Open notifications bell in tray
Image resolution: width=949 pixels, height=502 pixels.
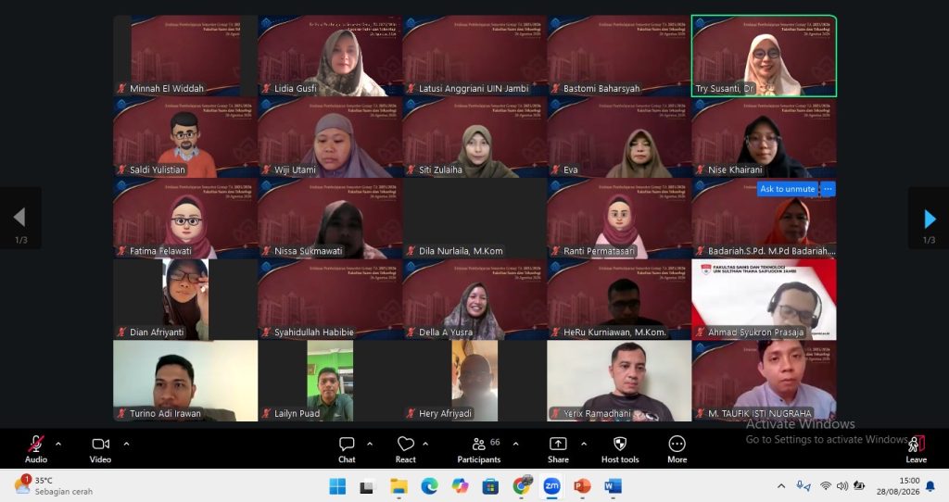[x=930, y=485]
